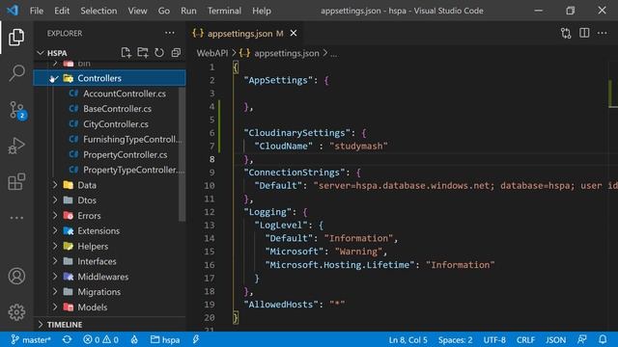Change encoding via UTF-8

(x=494, y=339)
